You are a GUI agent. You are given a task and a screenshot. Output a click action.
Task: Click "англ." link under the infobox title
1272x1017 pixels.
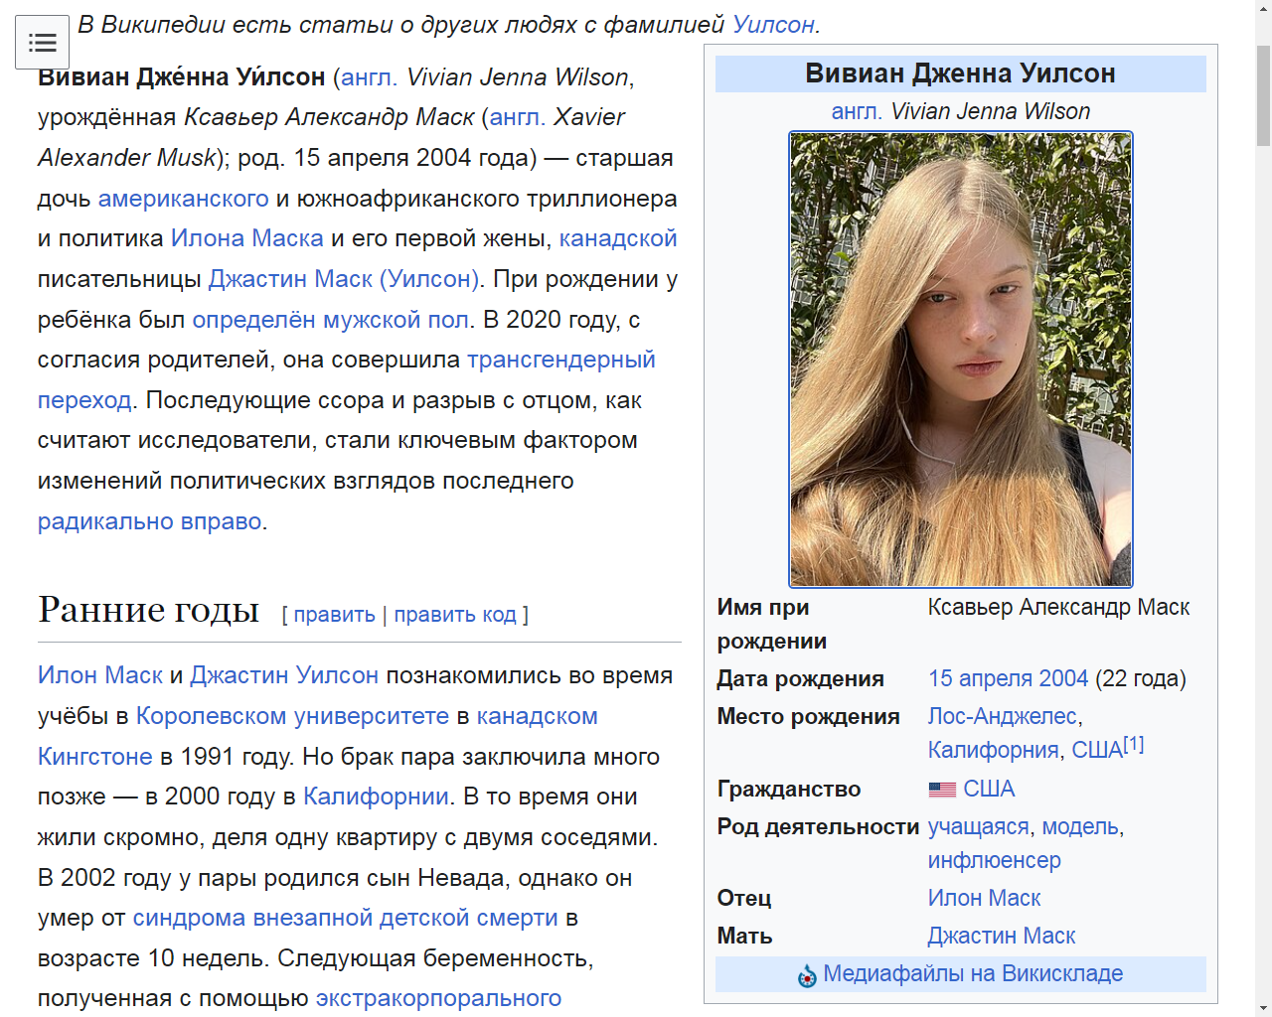857,111
